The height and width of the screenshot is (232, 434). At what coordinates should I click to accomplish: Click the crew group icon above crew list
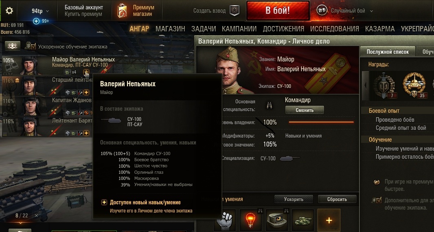pos(12,46)
